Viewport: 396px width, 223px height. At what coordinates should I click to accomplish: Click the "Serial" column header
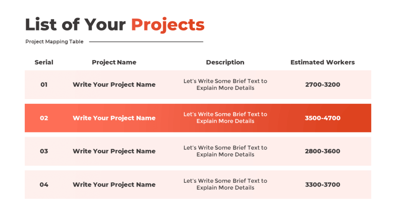(x=44, y=62)
